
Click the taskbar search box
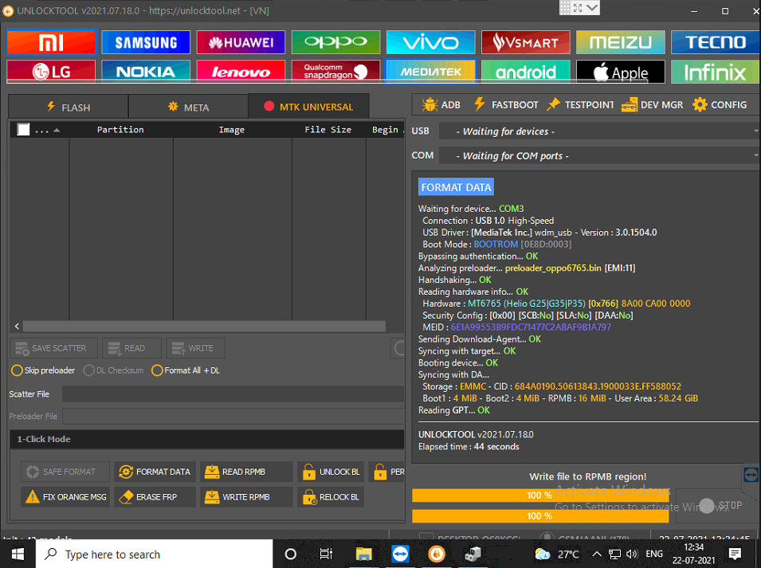[155, 554]
